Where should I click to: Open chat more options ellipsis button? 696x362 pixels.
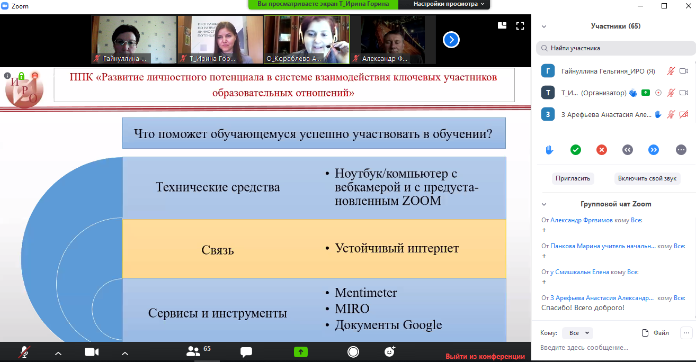tap(687, 333)
